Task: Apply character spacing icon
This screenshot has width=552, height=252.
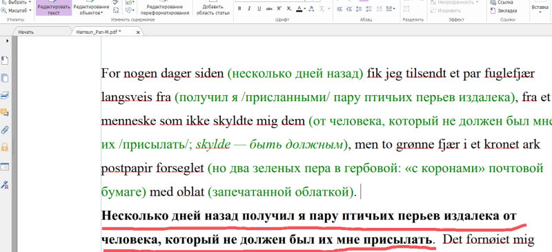Action: (312, 8)
